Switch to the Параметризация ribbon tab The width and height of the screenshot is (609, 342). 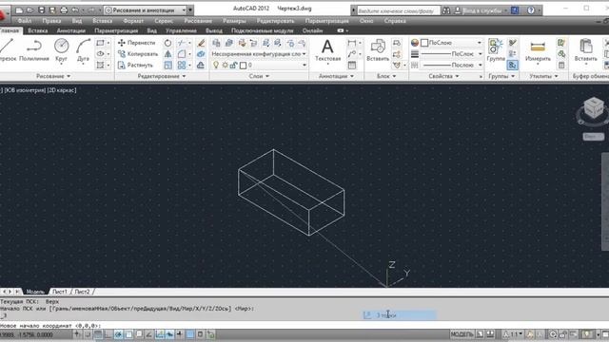[x=116, y=30]
